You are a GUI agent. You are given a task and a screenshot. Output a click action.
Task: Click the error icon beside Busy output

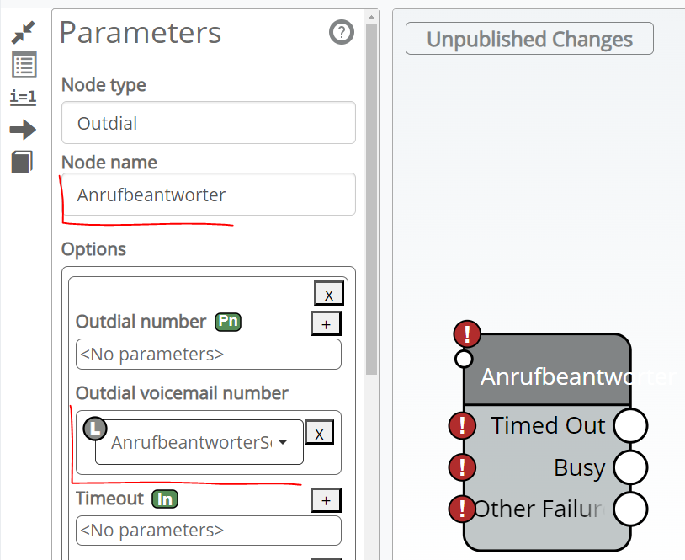coord(462,467)
